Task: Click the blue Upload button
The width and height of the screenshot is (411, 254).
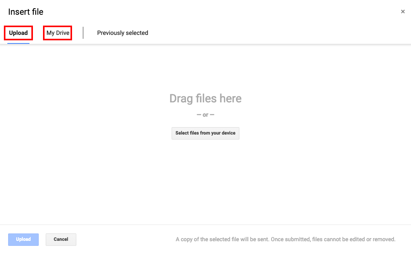Action: pyautogui.click(x=23, y=240)
